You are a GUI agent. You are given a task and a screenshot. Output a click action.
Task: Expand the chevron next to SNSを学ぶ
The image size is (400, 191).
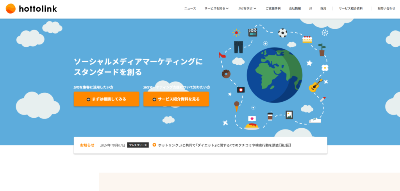coord(255,9)
